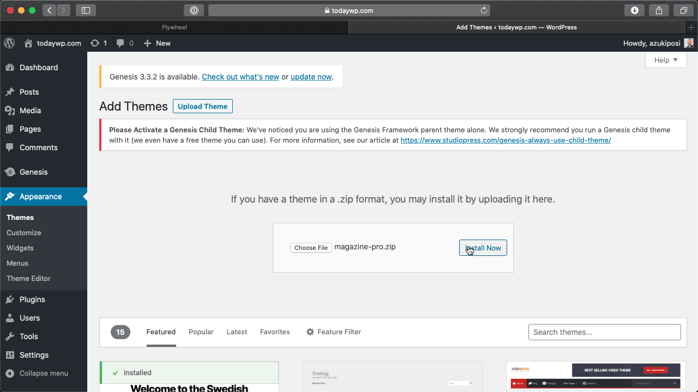Screen dimensions: 698x392
Task: Open the 1 pending update icon
Action: (x=99, y=43)
